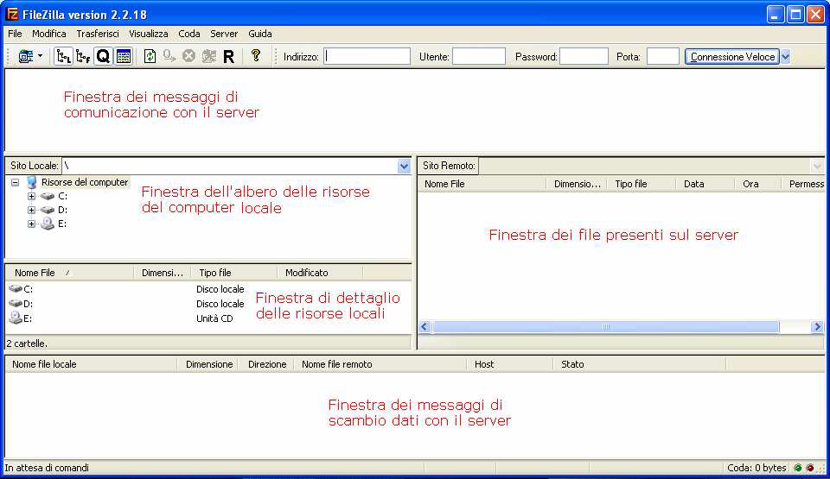The width and height of the screenshot is (830, 479).
Task: Sort local list by Tipo file
Action: pos(234,273)
